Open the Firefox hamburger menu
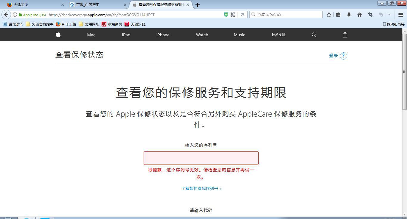 click(x=400, y=14)
